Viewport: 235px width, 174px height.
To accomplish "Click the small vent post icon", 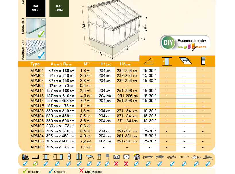I will 99,157.
